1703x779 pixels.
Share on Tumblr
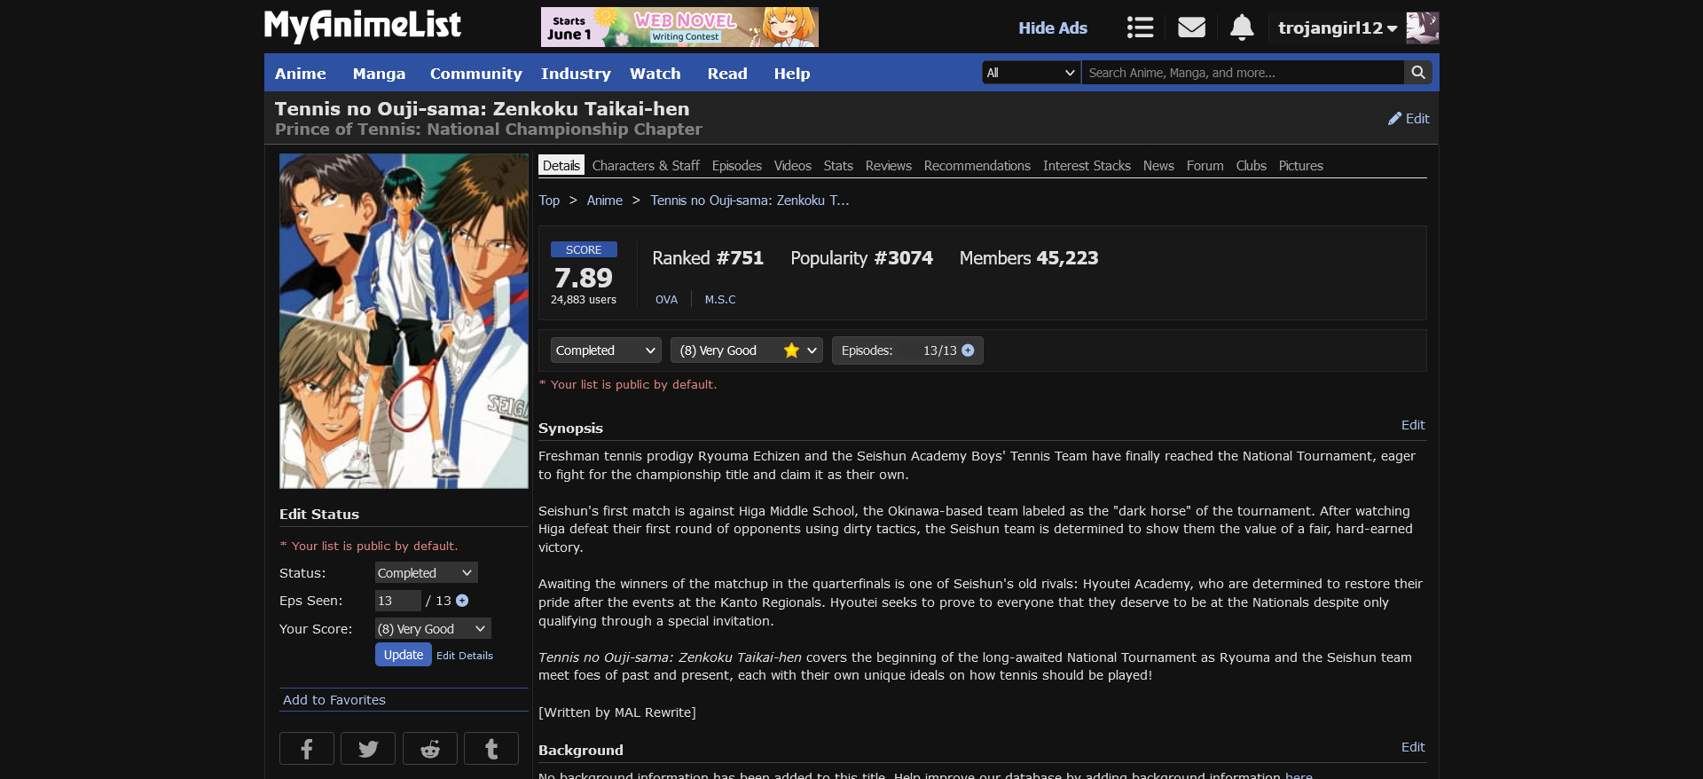[x=491, y=749]
